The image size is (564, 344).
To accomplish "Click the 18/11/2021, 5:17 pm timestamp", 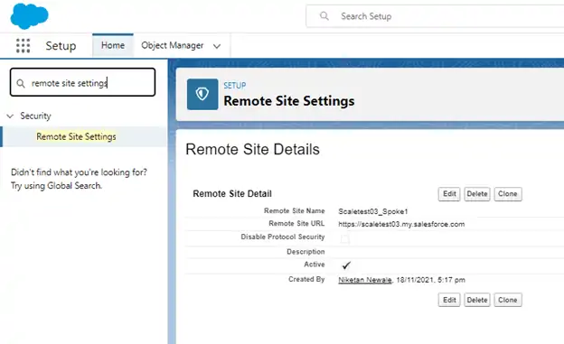I will tap(430, 280).
